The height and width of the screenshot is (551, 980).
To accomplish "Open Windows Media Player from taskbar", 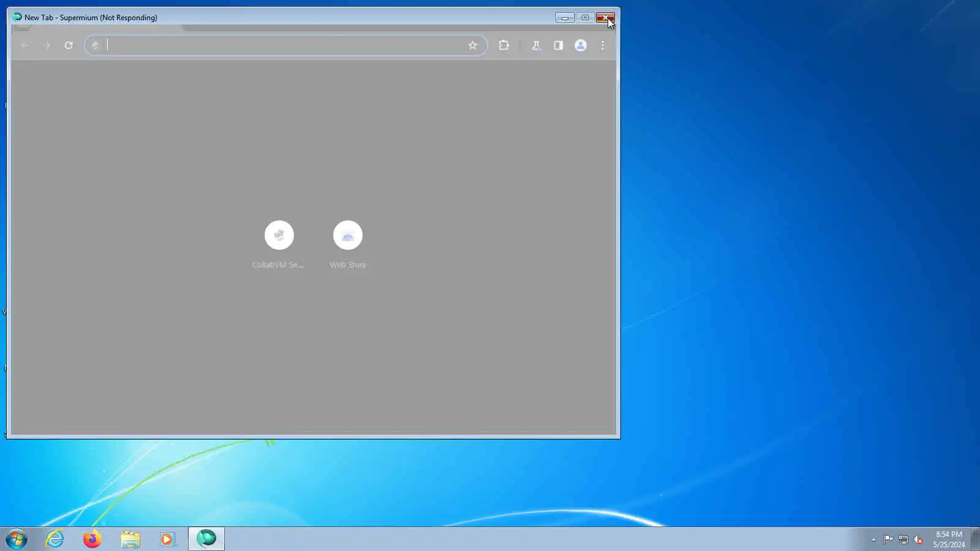I will pos(167,539).
